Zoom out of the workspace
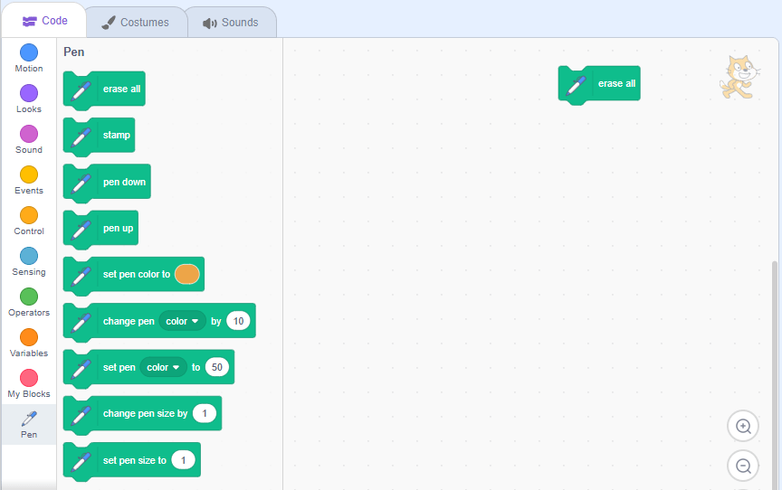 point(743,466)
